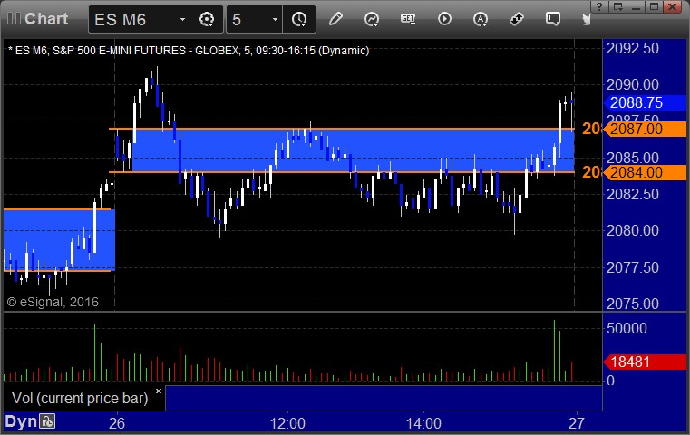
Task: Open the alerts circled-A icon menu
Action: (481, 19)
